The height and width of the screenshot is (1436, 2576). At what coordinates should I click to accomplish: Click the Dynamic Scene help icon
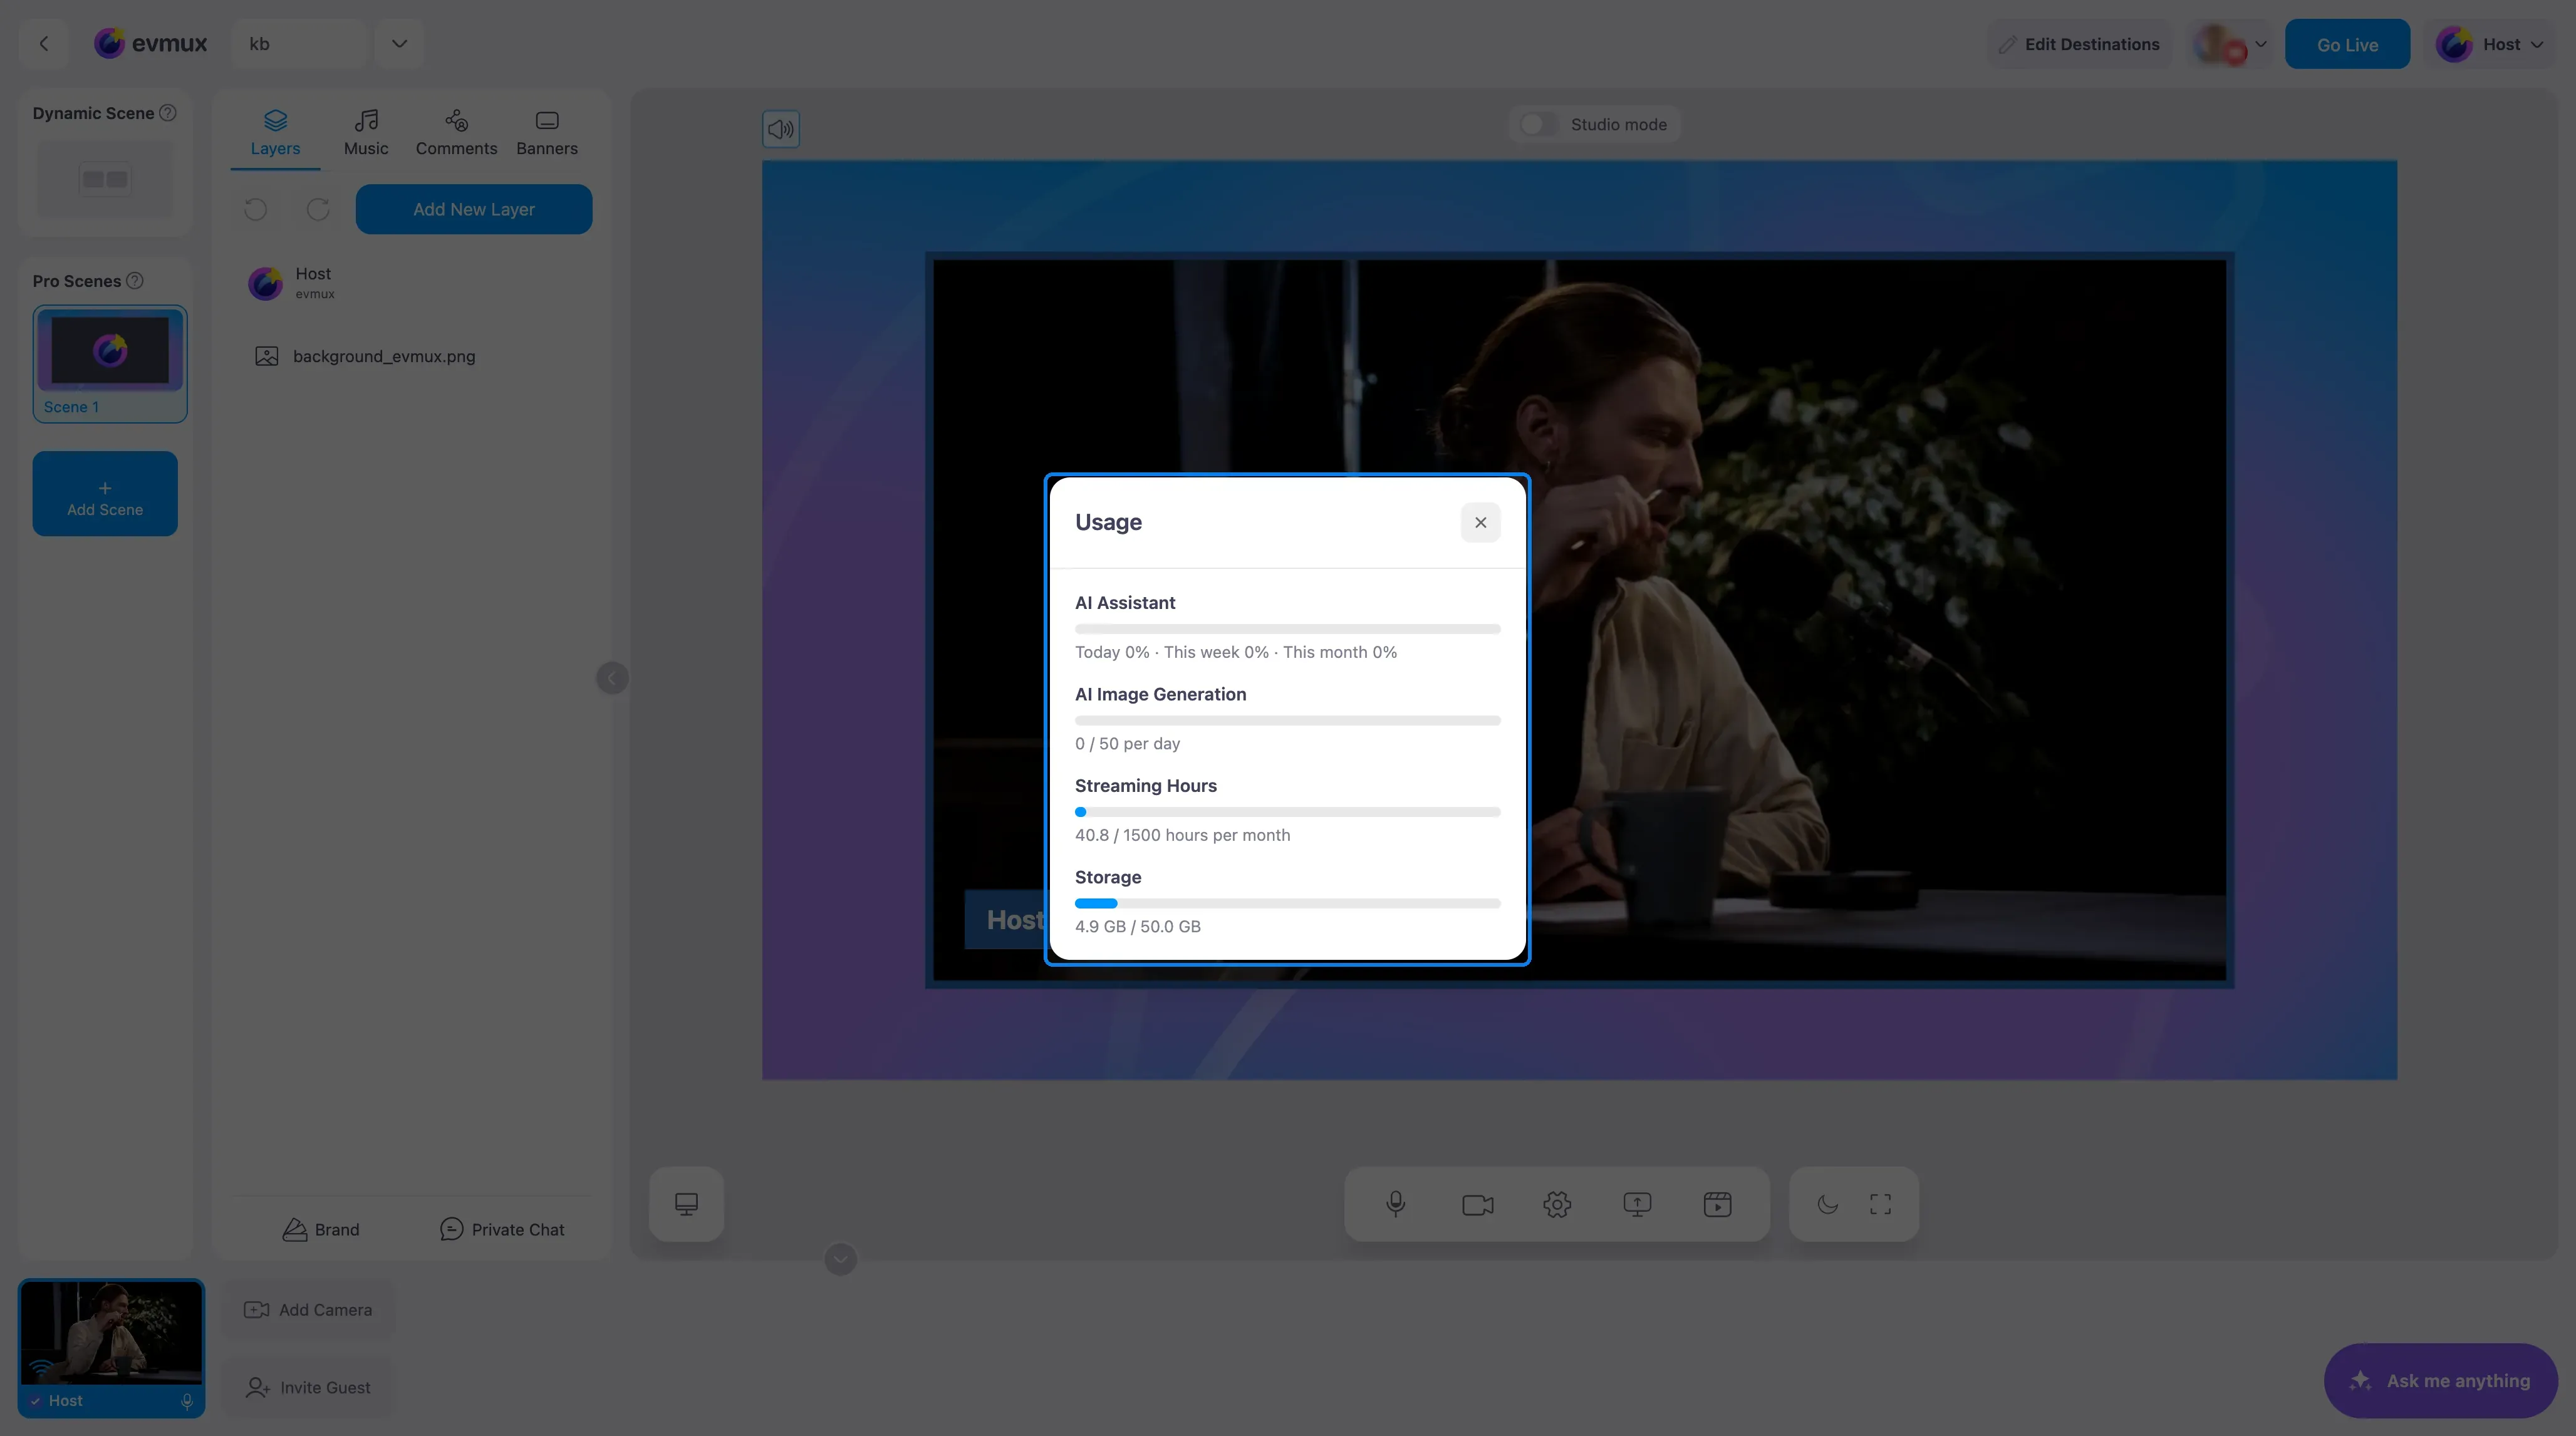pyautogui.click(x=168, y=113)
